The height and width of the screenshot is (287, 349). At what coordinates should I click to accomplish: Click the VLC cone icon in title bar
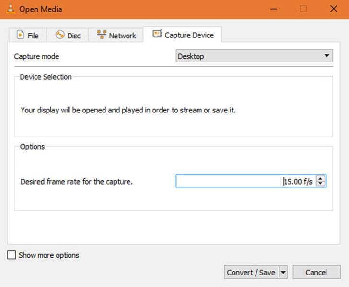tap(11, 9)
